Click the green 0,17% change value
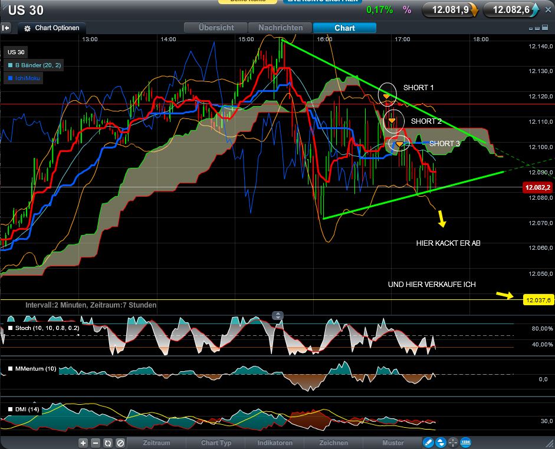555x449 pixels. click(x=379, y=10)
